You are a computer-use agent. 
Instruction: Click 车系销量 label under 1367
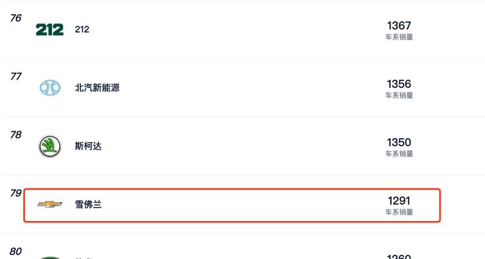[399, 37]
